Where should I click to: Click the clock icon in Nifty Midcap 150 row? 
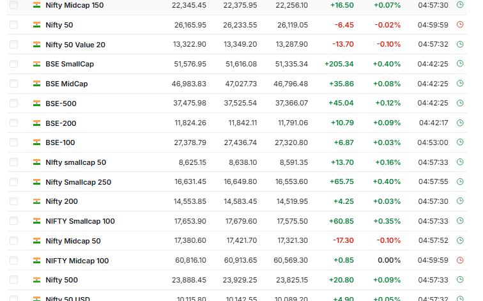(460, 4)
